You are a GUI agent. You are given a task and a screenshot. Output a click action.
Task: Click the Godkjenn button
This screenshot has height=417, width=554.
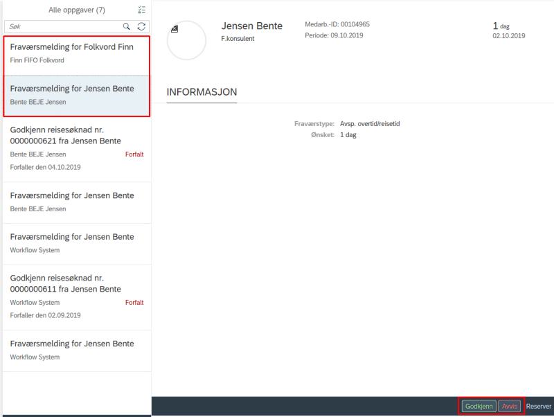tap(479, 406)
